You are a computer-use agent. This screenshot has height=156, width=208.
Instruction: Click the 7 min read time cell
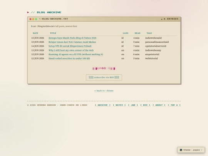point(136,46)
